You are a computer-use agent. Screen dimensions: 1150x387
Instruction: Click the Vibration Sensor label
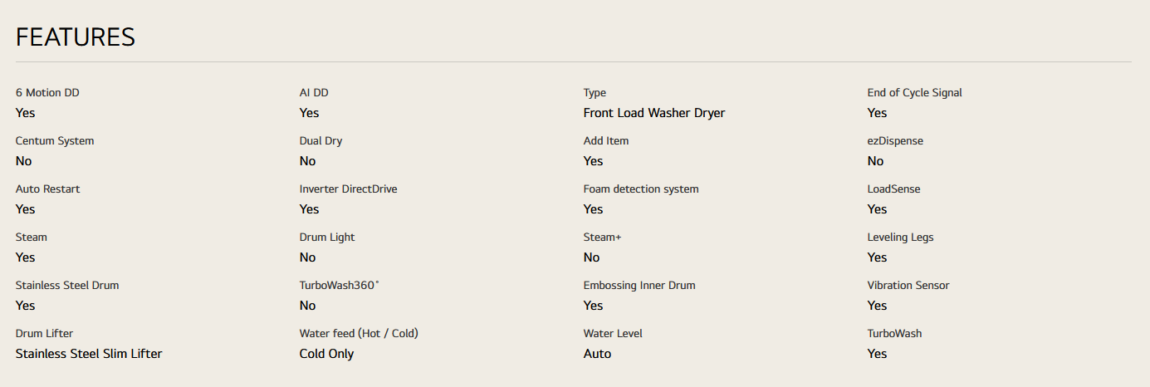click(x=908, y=286)
